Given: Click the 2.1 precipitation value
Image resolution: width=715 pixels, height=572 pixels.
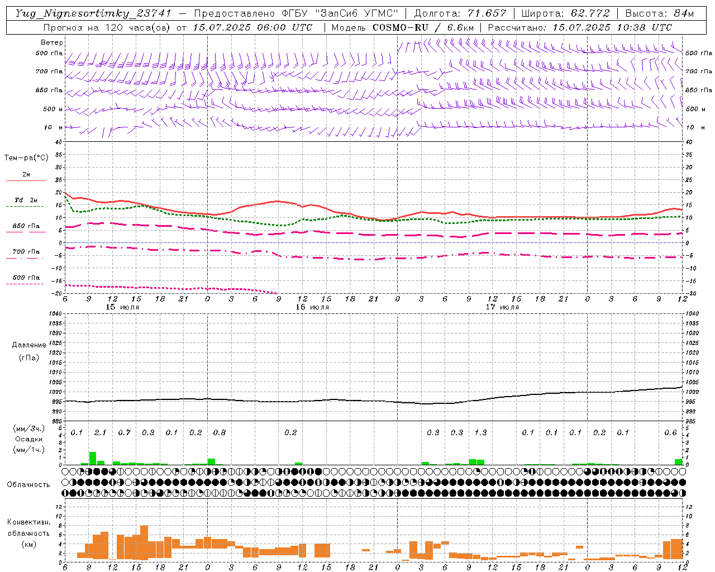Looking at the screenshot, I should pos(101,433).
